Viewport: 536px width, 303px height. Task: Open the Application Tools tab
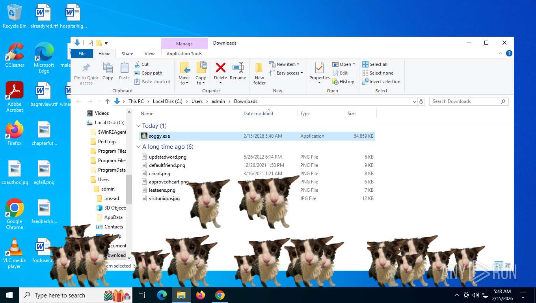(184, 54)
